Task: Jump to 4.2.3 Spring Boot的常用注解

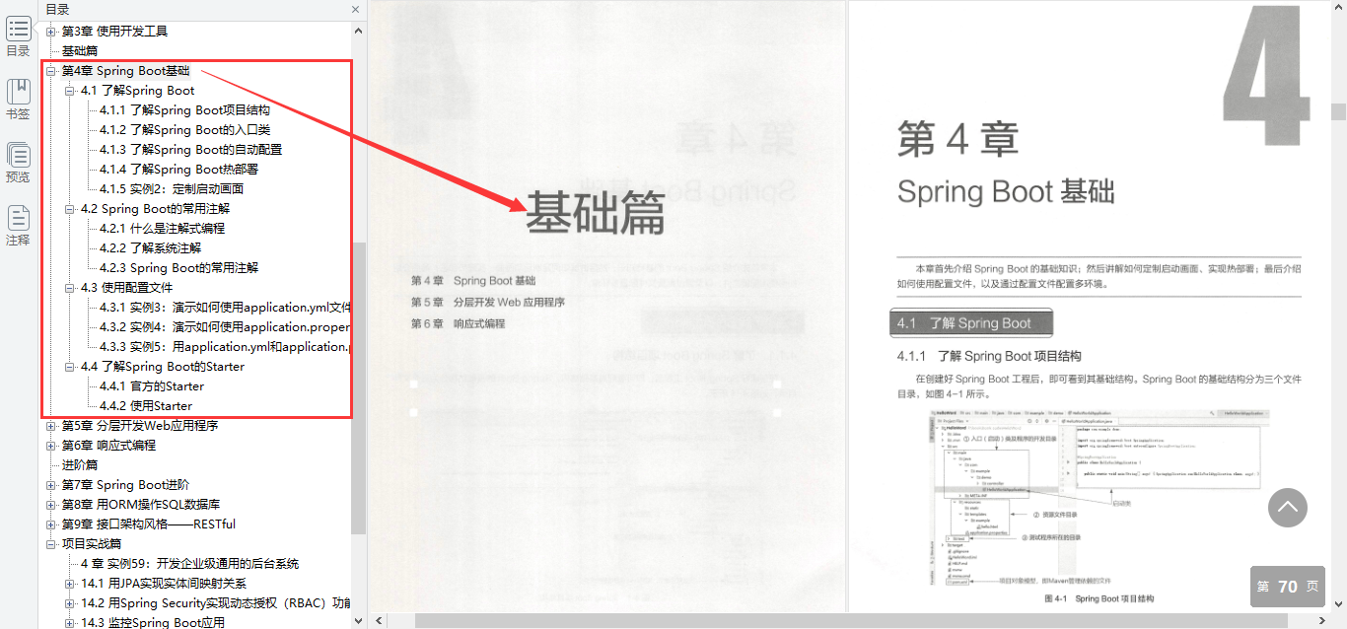Action: pyautogui.click(x=178, y=268)
